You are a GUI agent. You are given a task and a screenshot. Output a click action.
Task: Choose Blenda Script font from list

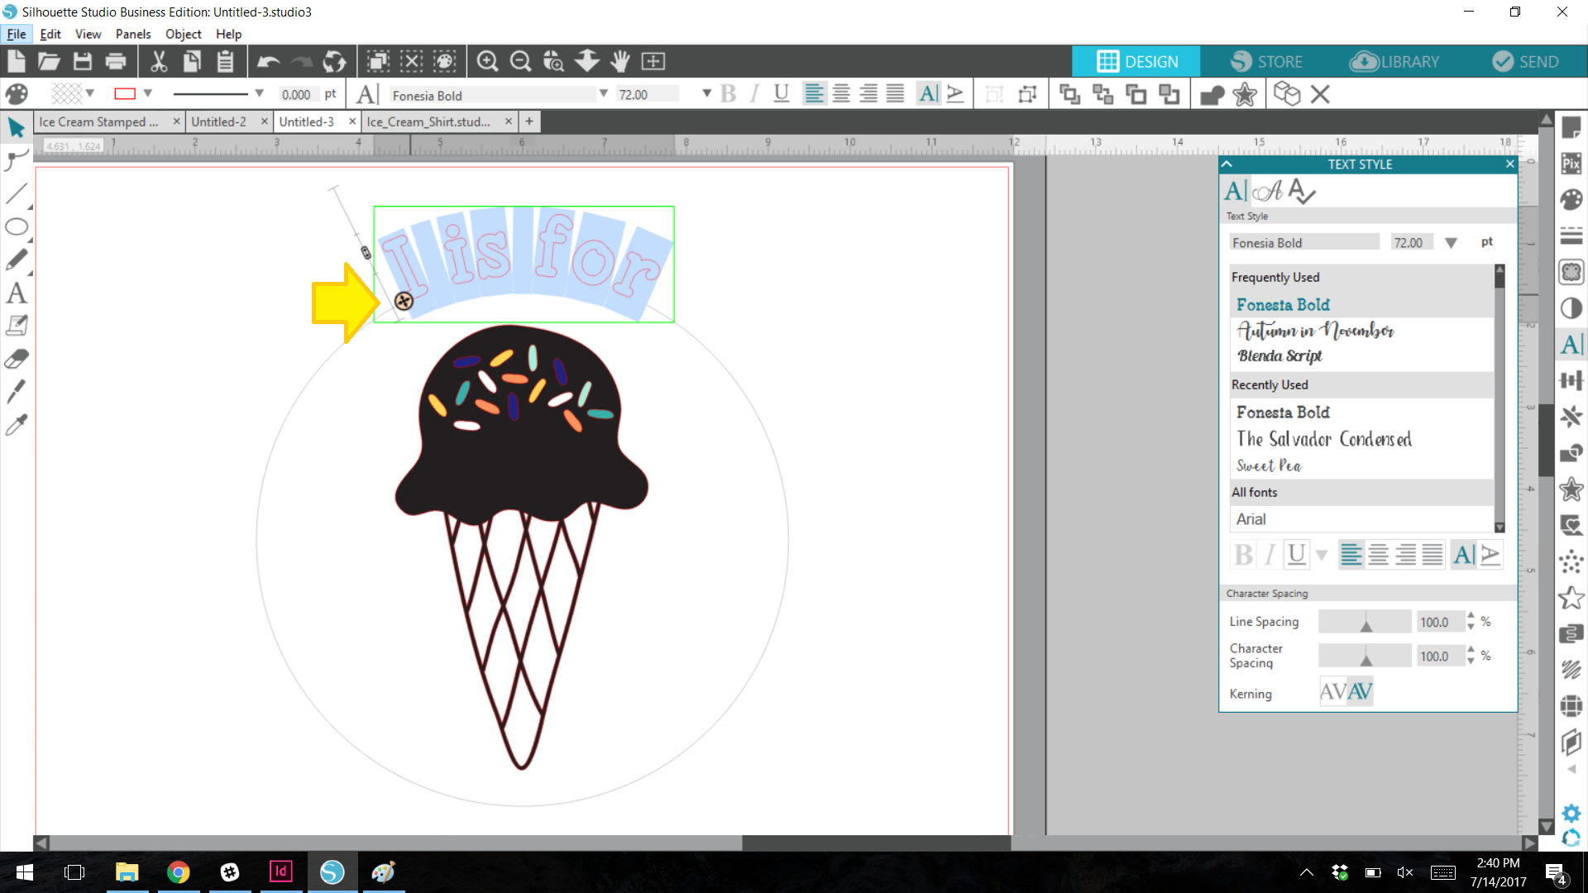[1279, 356]
